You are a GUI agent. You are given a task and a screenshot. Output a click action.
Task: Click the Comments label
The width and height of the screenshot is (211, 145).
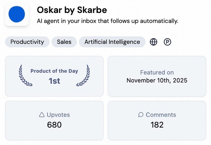[x=161, y=115]
